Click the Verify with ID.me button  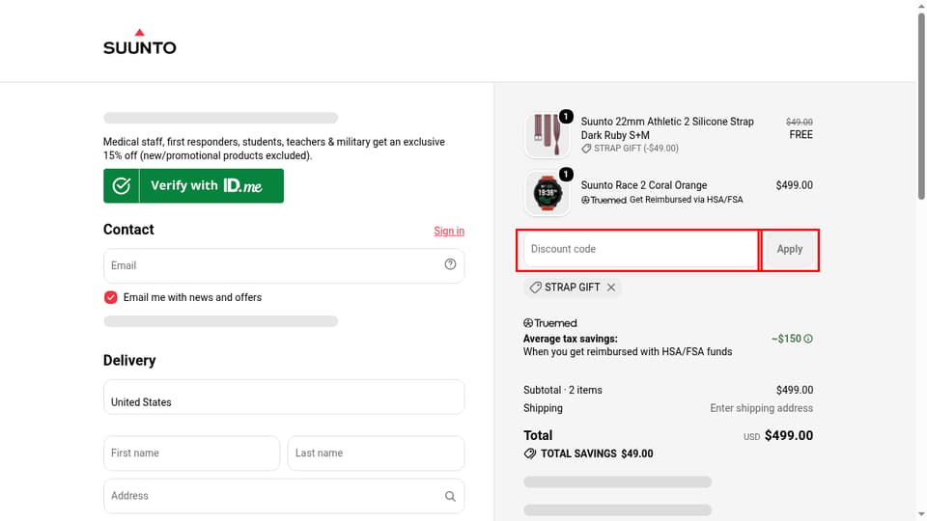click(x=193, y=185)
